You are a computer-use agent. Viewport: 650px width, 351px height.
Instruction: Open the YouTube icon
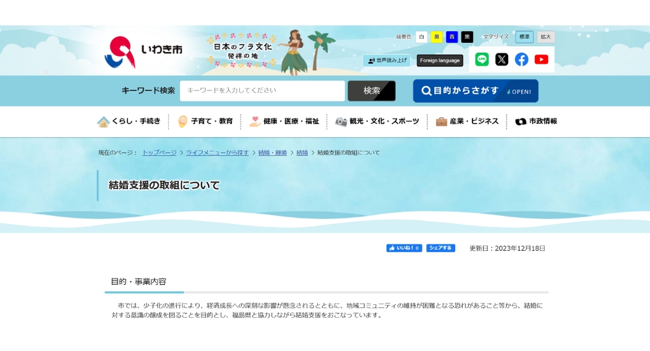click(x=541, y=59)
